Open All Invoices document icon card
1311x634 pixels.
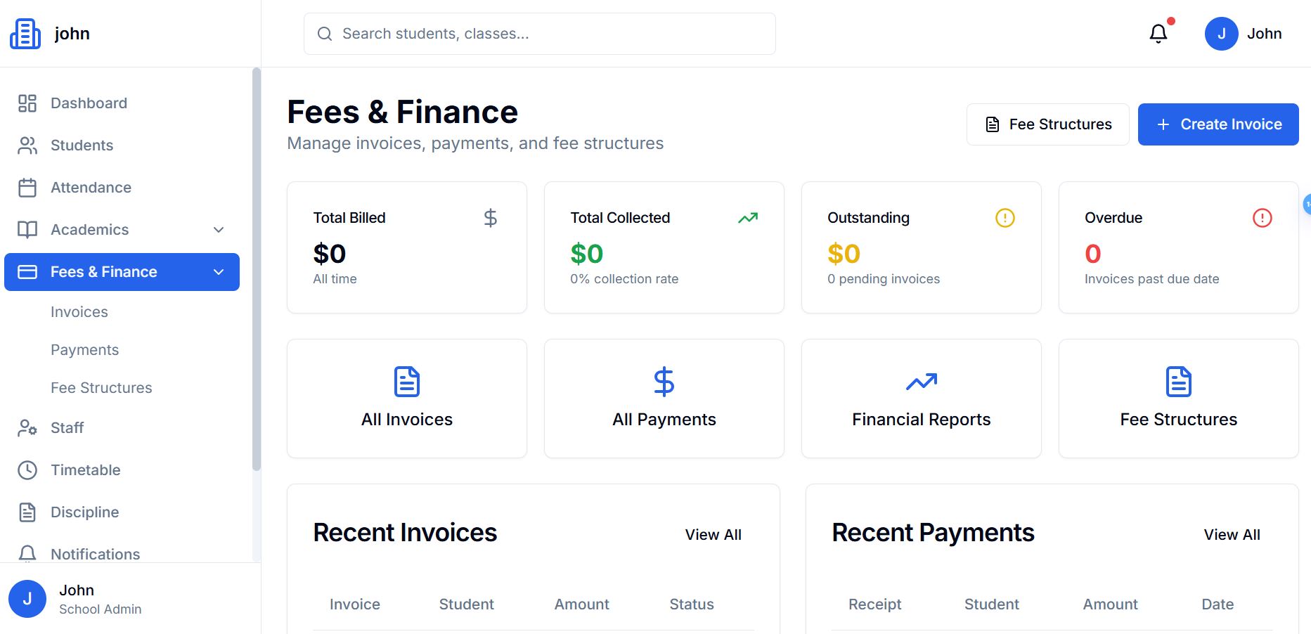click(407, 382)
